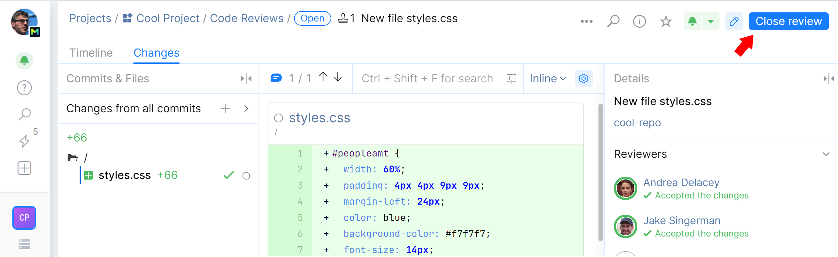Focus the diff search field
The width and height of the screenshot is (838, 257).
[427, 78]
